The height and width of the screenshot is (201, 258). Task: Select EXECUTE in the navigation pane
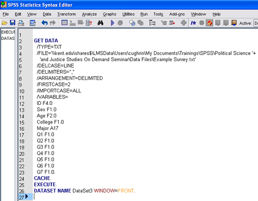coord(8,32)
